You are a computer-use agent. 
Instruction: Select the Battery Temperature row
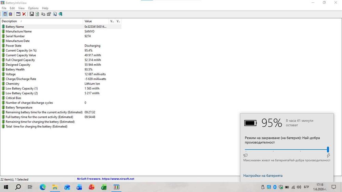(61, 107)
